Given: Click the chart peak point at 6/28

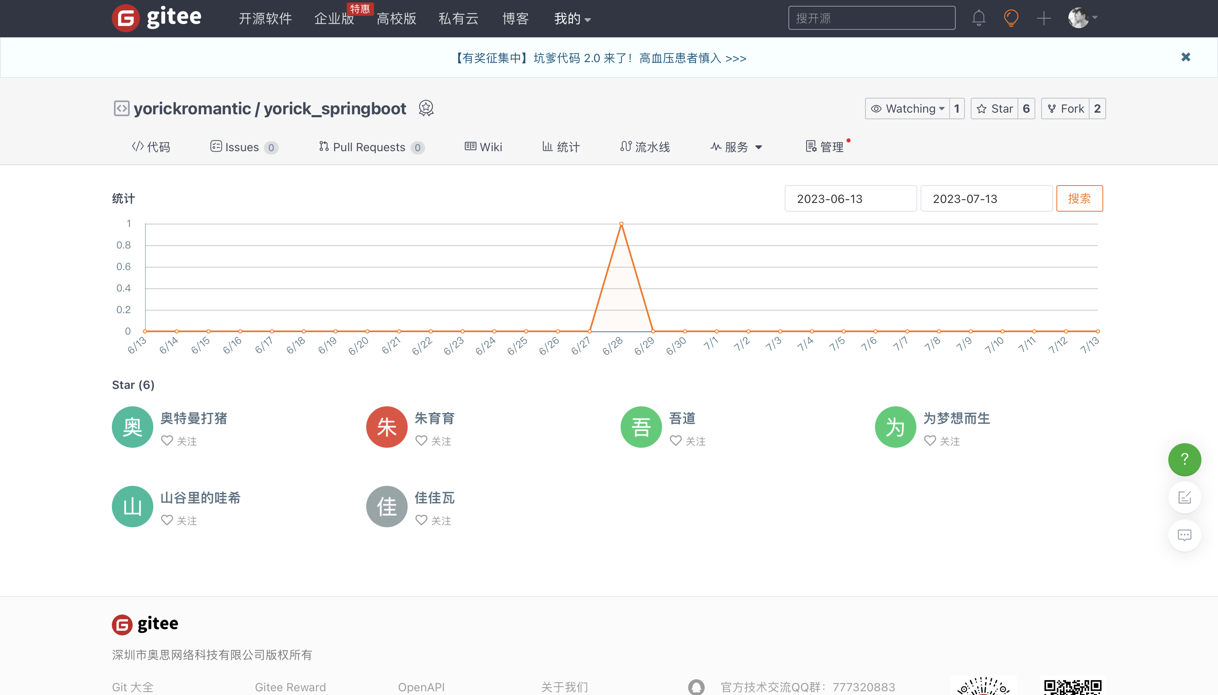Looking at the screenshot, I should click(x=621, y=223).
